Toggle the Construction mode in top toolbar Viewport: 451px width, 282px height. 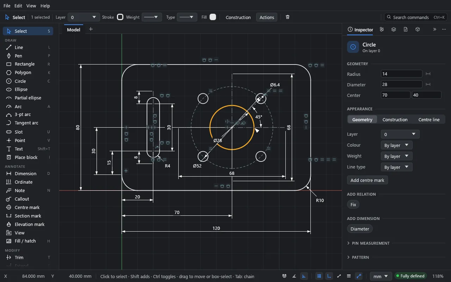click(x=238, y=17)
